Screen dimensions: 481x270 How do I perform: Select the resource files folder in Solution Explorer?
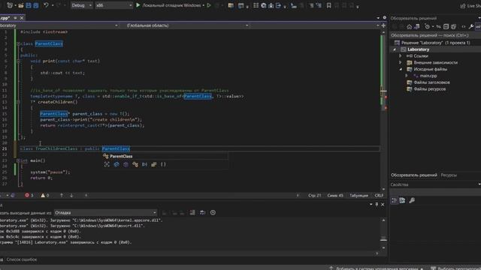430,89
